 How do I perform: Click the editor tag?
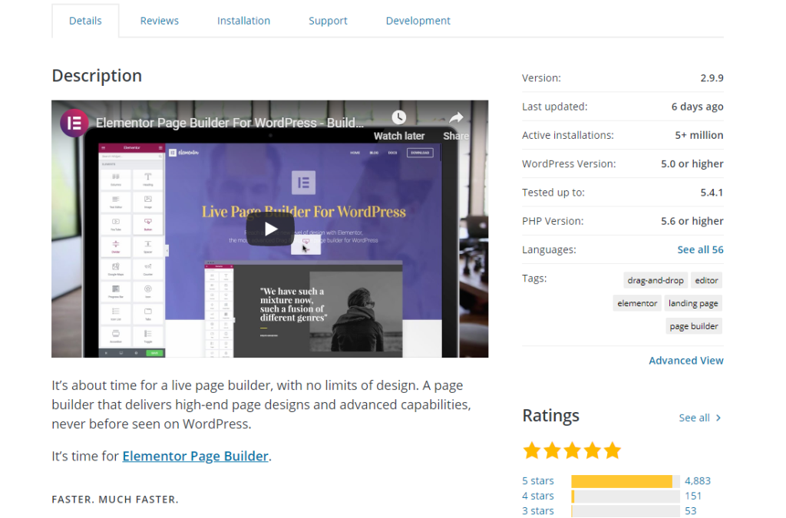click(x=706, y=281)
